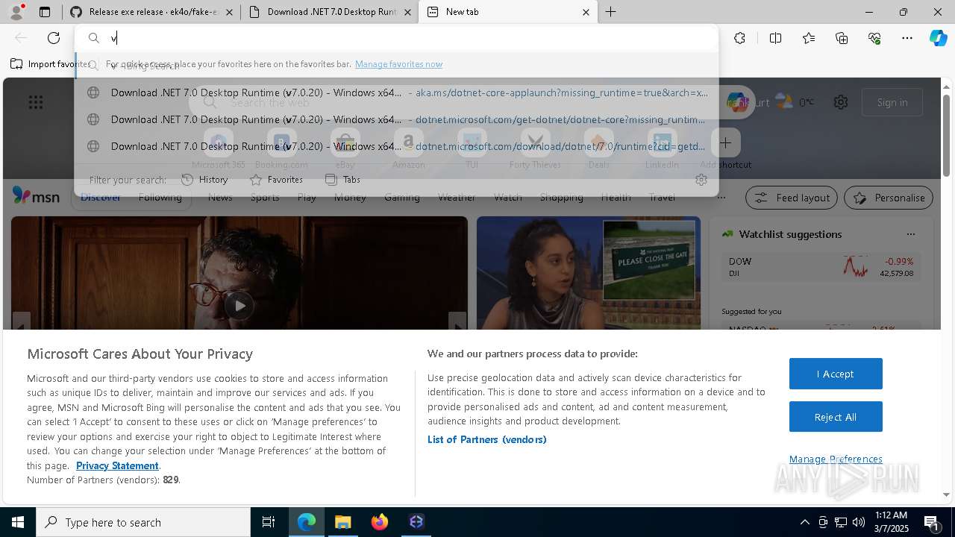This screenshot has height=537, width=955.
Task: Open Collections toolbar icon
Action: pos(842,38)
